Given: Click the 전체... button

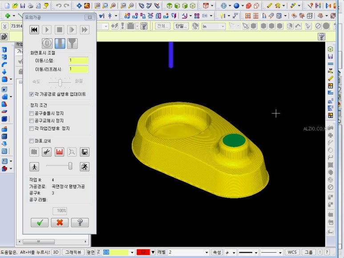Looking at the screenshot, I should click(162, 26).
